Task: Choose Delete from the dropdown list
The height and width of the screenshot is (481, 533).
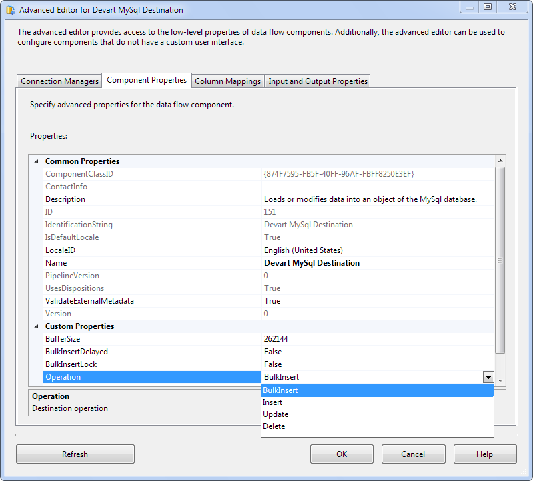Action: pos(378,426)
